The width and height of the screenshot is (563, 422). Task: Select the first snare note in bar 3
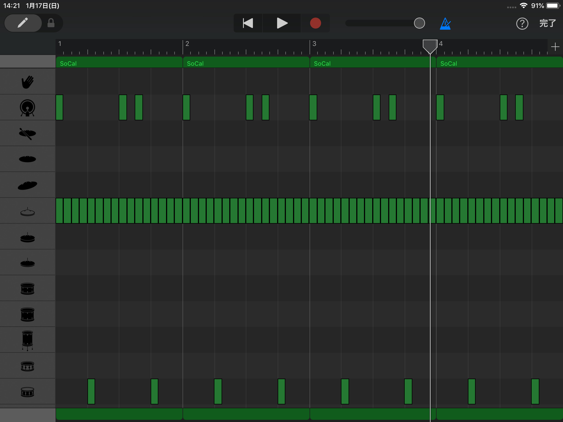345,392
